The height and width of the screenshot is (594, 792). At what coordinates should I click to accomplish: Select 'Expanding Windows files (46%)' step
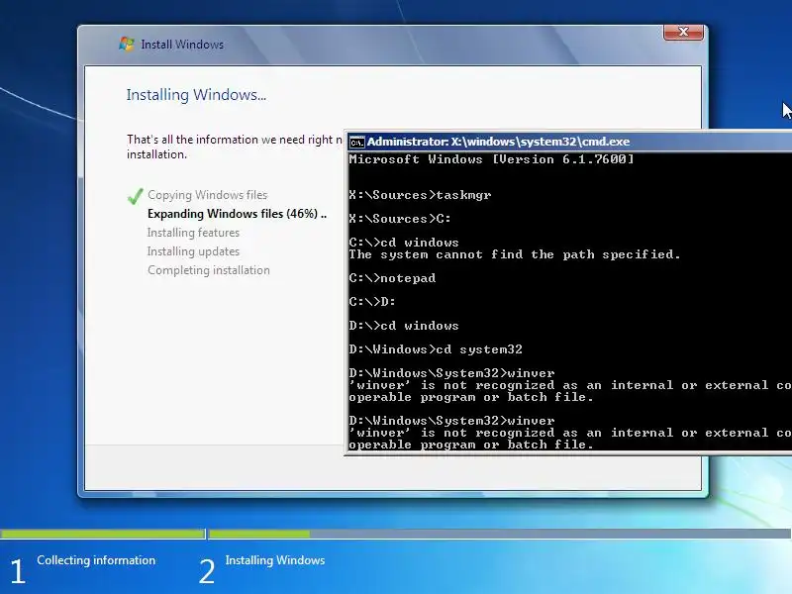[x=237, y=214]
